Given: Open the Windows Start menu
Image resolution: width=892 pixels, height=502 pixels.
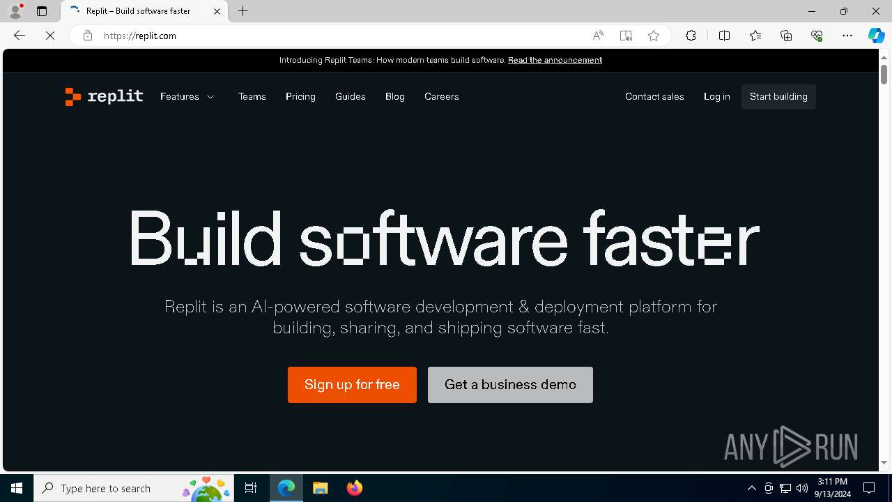Looking at the screenshot, I should (x=17, y=488).
